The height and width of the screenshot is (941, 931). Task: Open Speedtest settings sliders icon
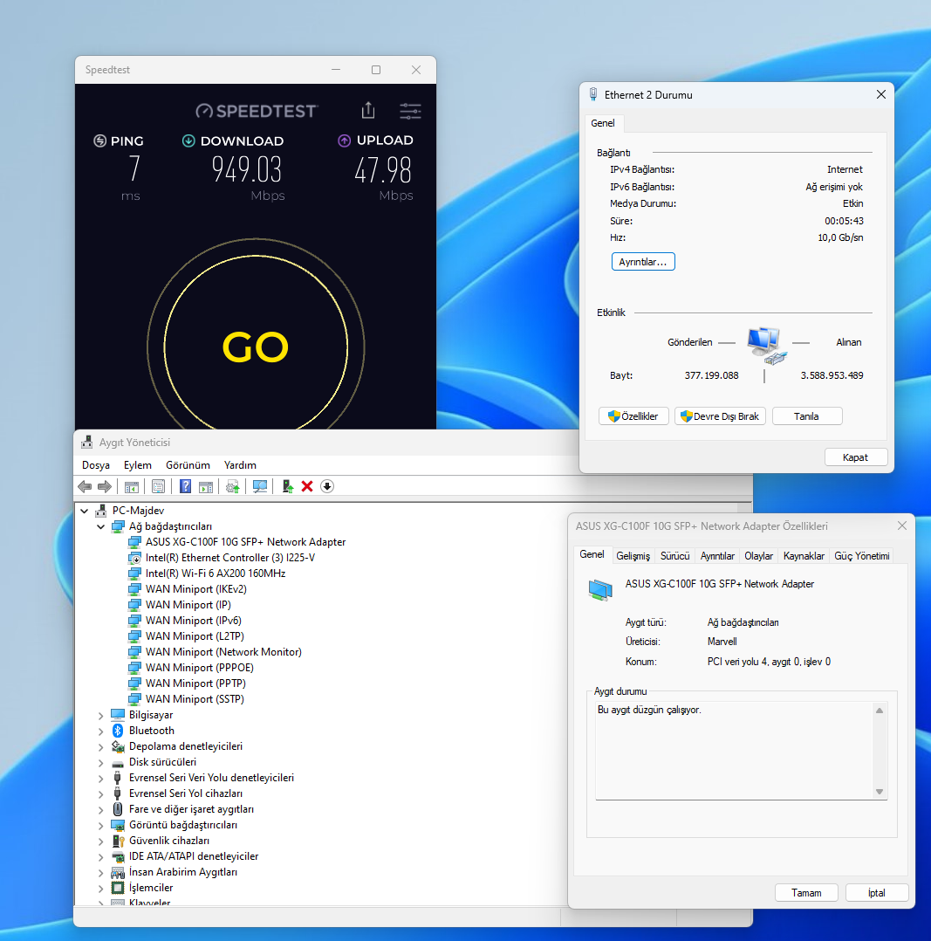pos(410,111)
